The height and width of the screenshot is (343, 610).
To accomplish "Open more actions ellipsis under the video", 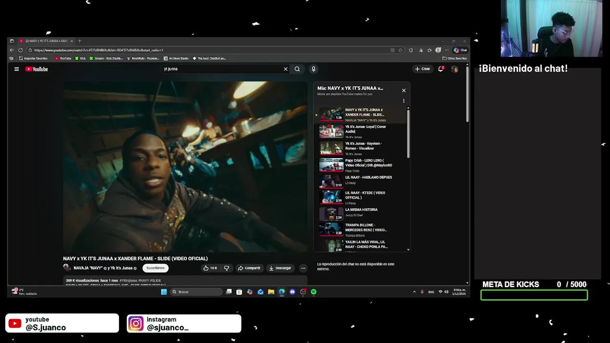I will click(303, 268).
